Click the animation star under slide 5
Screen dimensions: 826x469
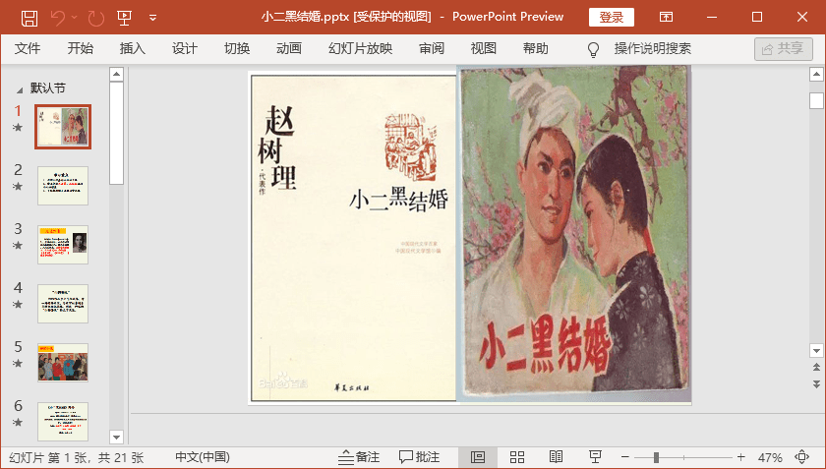tap(18, 363)
